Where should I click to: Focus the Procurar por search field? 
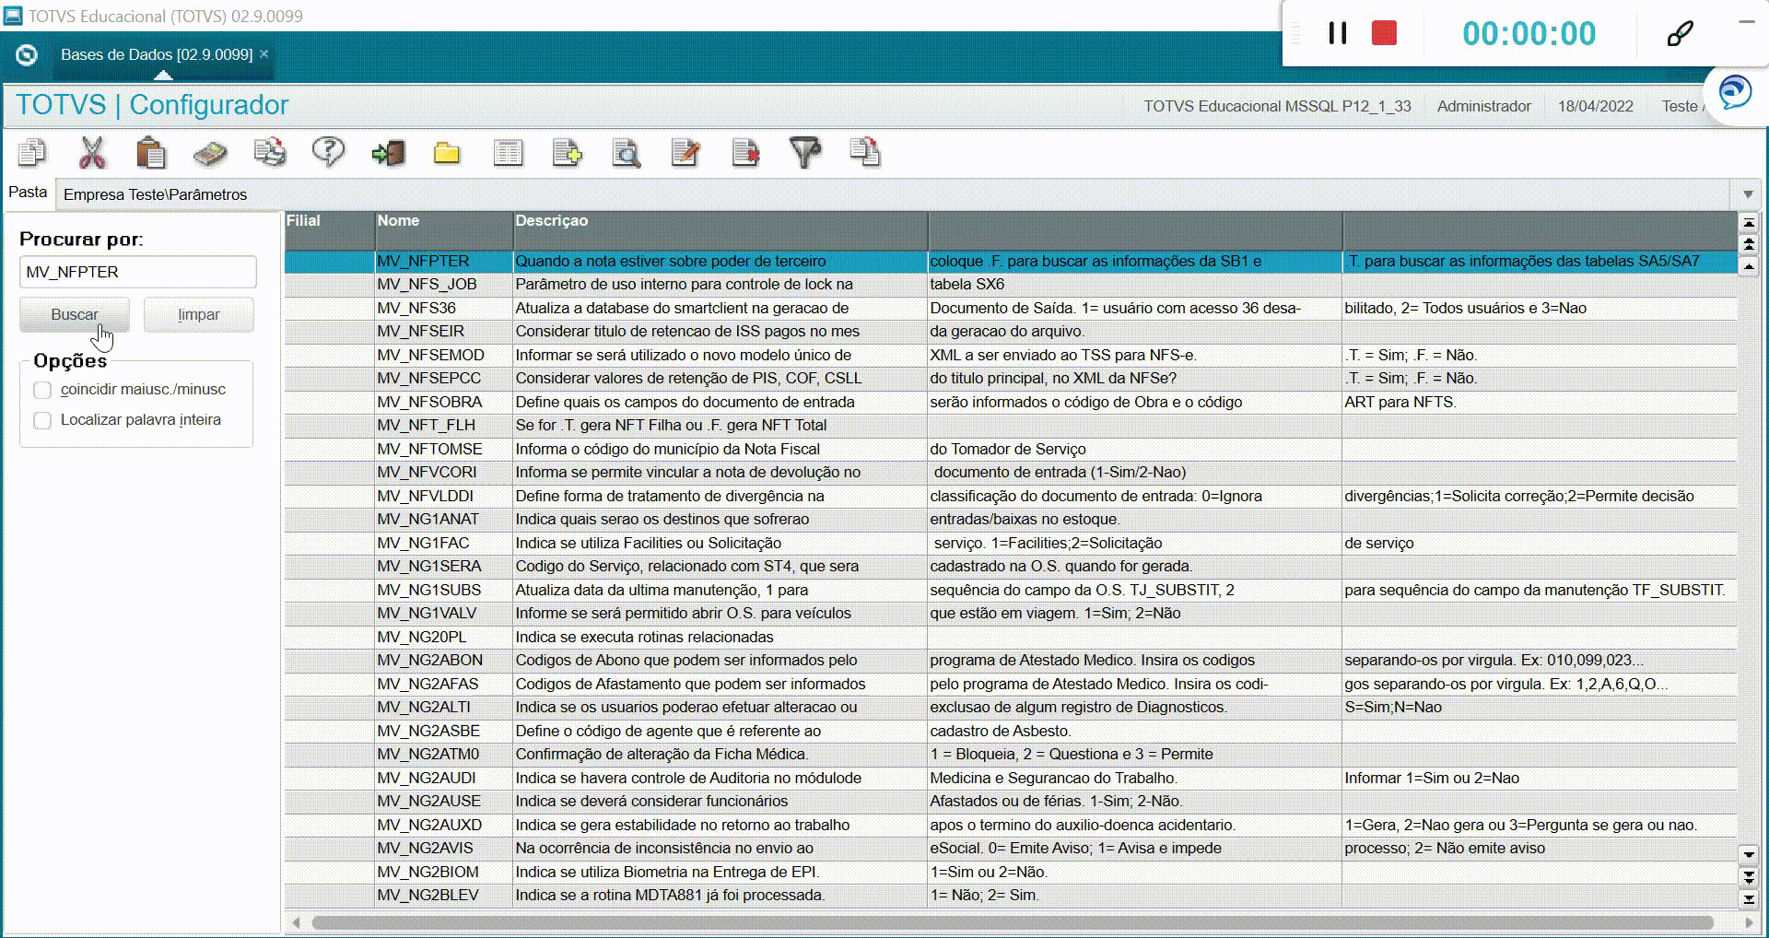tap(138, 272)
